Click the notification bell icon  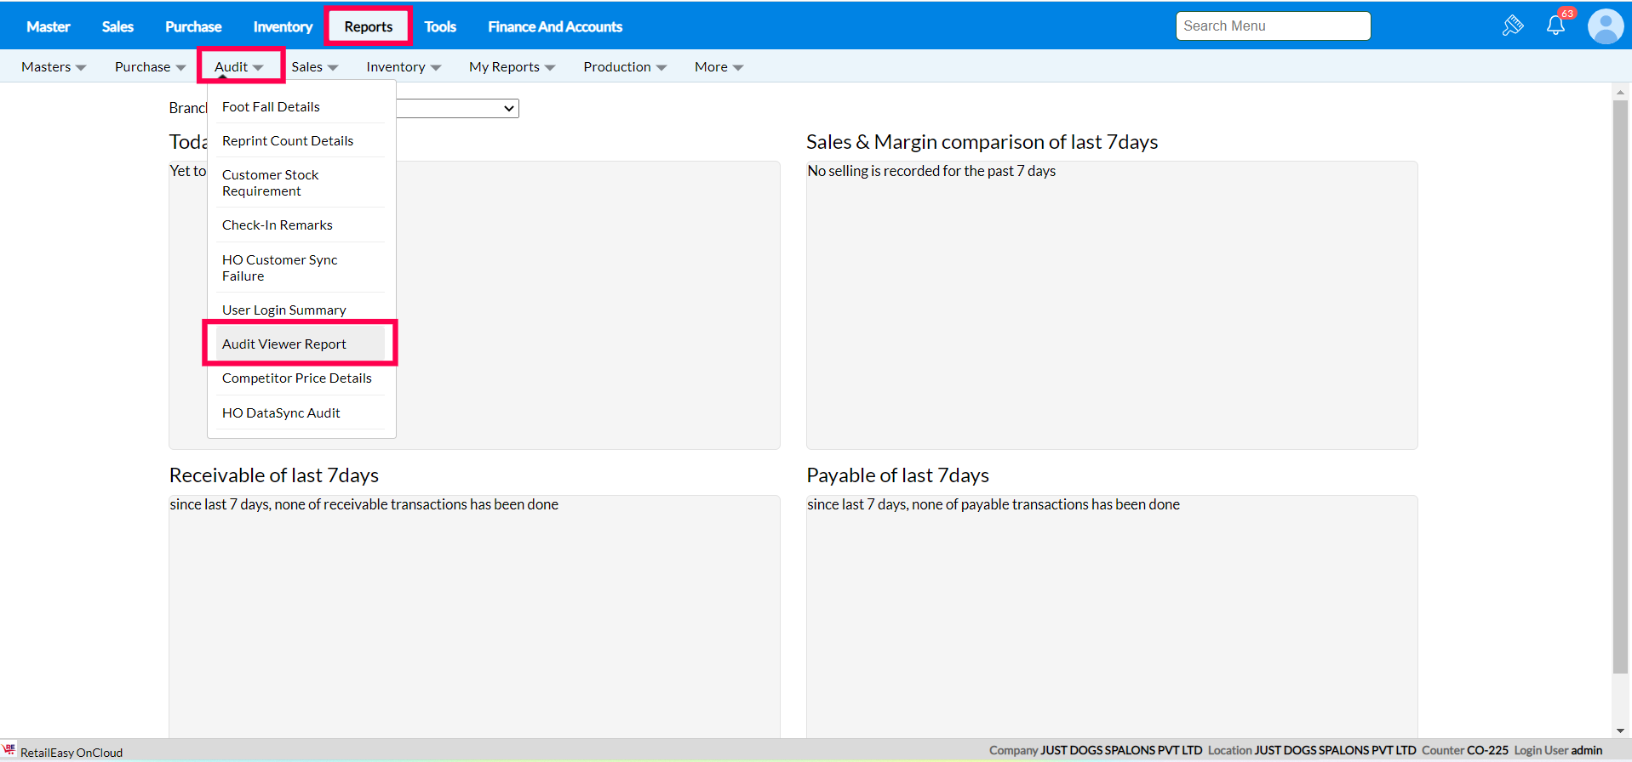1555,26
